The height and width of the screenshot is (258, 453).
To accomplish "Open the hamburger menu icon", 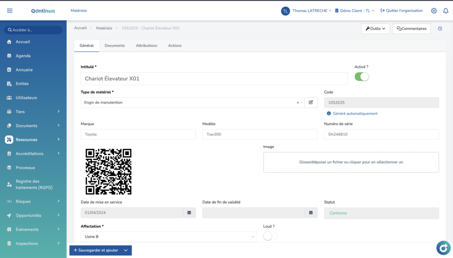I will (x=10, y=11).
